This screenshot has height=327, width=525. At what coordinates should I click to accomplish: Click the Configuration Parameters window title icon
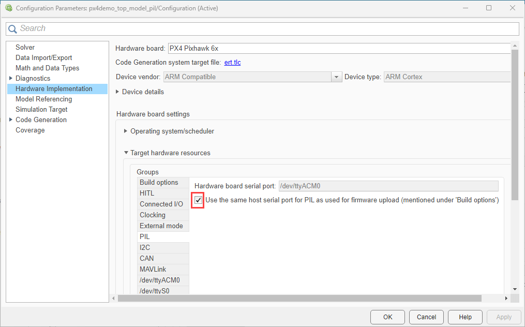pos(8,8)
